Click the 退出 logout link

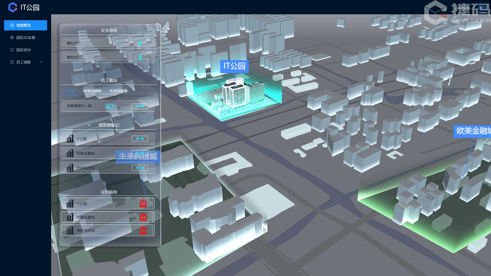coord(482,8)
